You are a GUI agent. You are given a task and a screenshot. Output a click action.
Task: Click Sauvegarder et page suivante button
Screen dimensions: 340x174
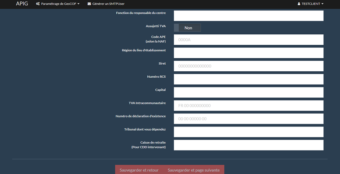point(193,170)
